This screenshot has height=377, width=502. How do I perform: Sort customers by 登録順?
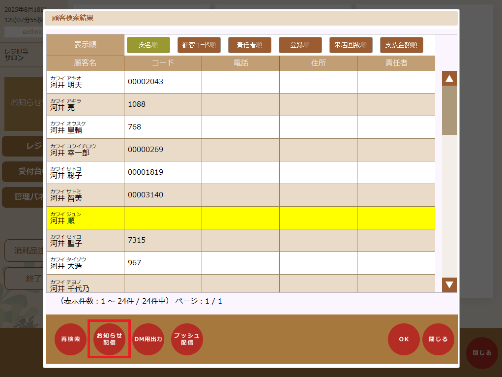[x=300, y=45]
